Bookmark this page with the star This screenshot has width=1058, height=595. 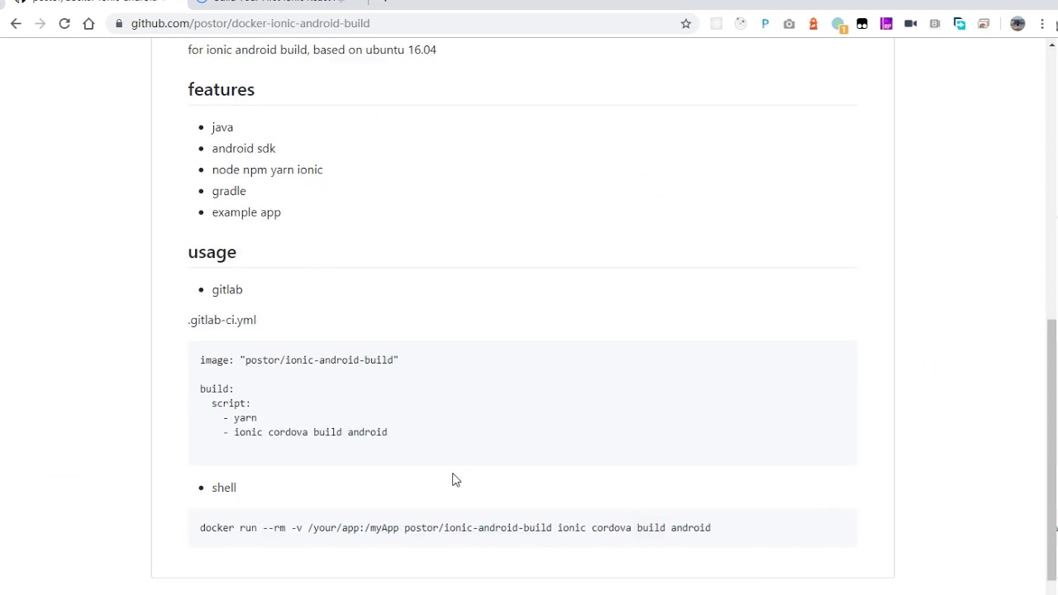(686, 24)
